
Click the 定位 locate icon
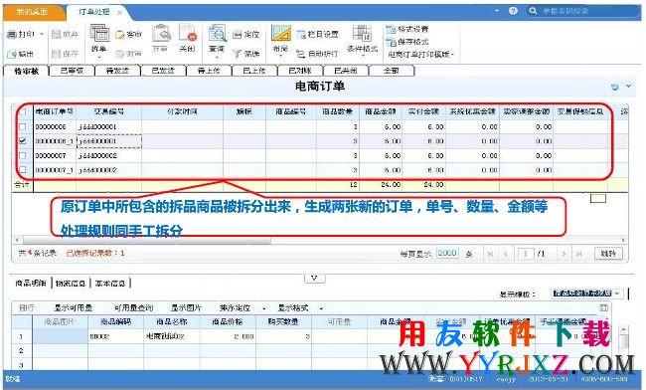coord(238,34)
